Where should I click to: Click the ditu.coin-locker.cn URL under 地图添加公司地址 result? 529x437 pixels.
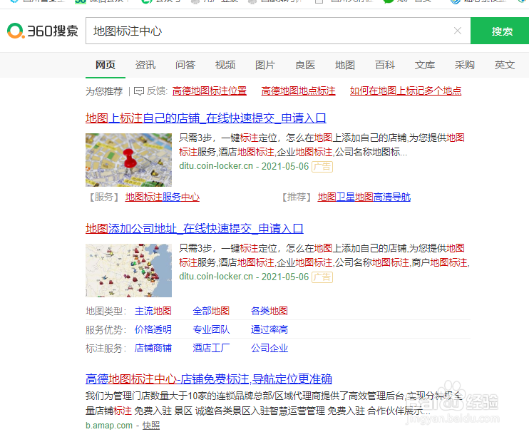(216, 277)
